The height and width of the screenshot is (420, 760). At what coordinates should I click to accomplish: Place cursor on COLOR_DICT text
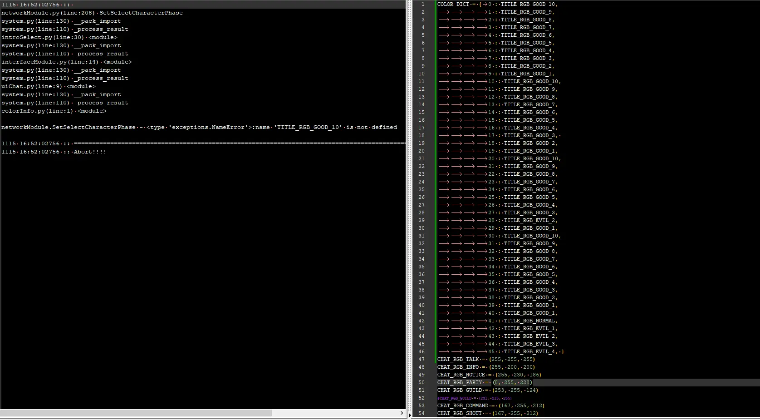[453, 5]
